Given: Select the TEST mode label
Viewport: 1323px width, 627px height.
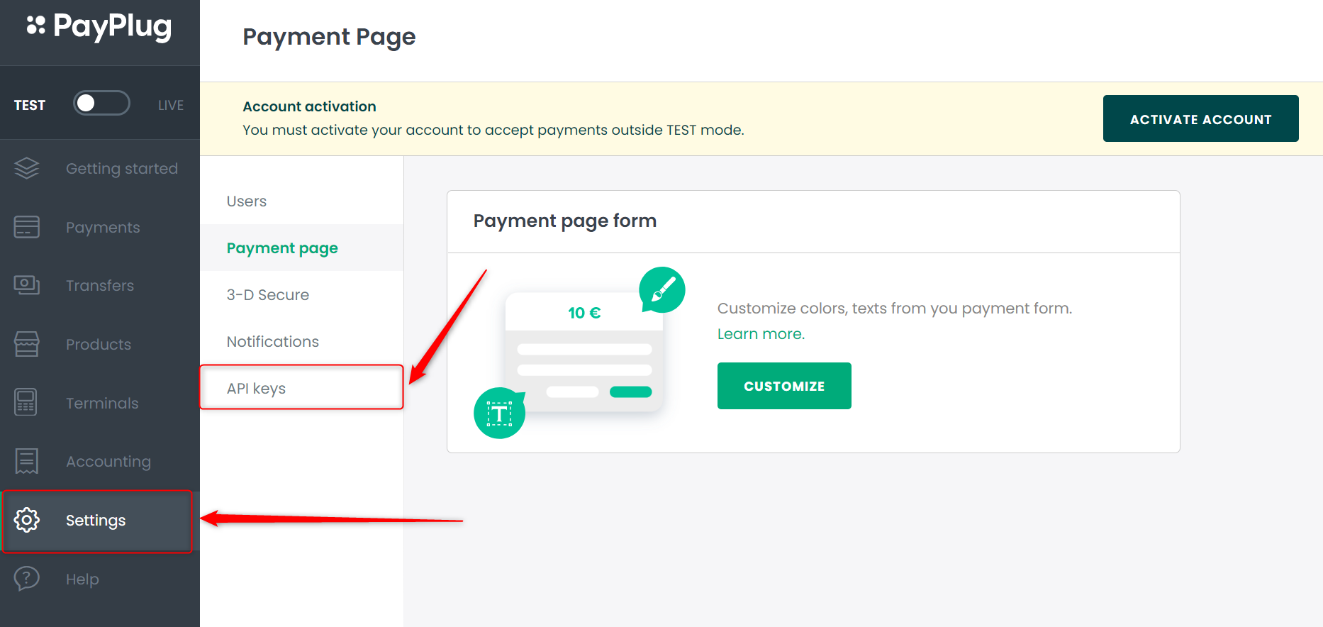Looking at the screenshot, I should tap(30, 105).
